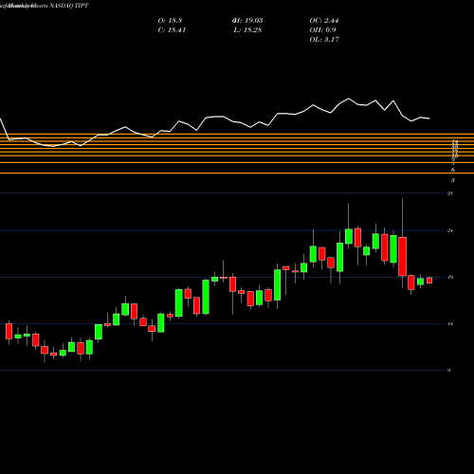474x474 pixels.
Task: Click the last red candlestick on the right
Action: pyautogui.click(x=429, y=281)
